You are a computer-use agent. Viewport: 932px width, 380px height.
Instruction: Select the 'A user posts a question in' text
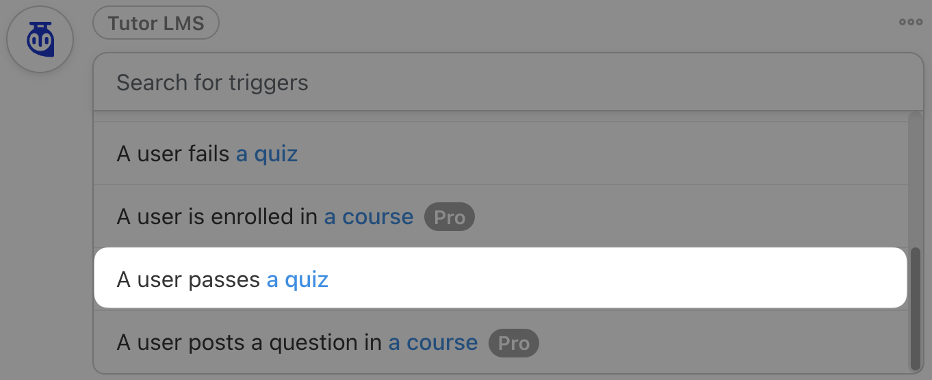pyautogui.click(x=249, y=342)
